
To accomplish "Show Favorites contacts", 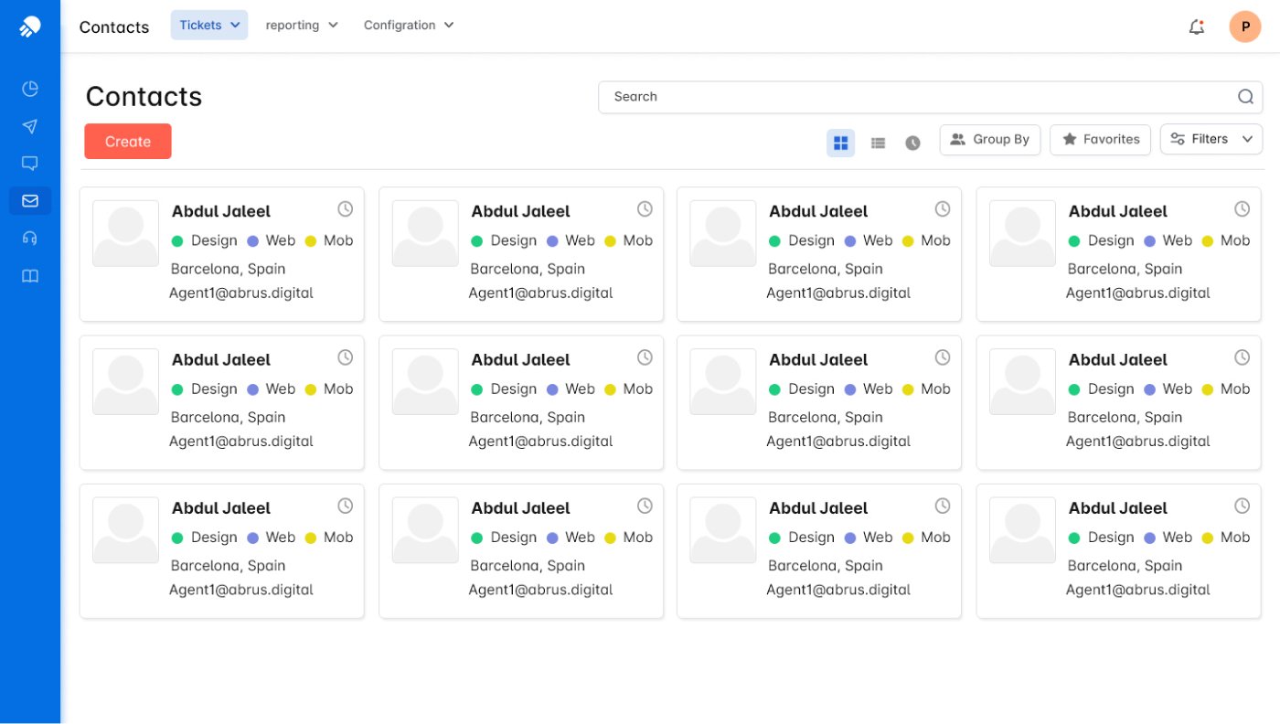I will click(1100, 140).
